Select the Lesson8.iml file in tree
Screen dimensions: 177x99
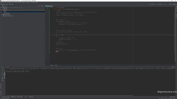[7, 13]
